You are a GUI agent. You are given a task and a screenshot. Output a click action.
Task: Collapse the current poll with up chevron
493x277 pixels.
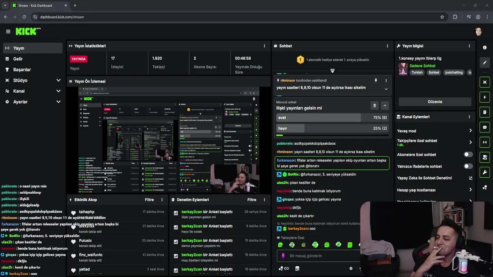tap(384, 105)
